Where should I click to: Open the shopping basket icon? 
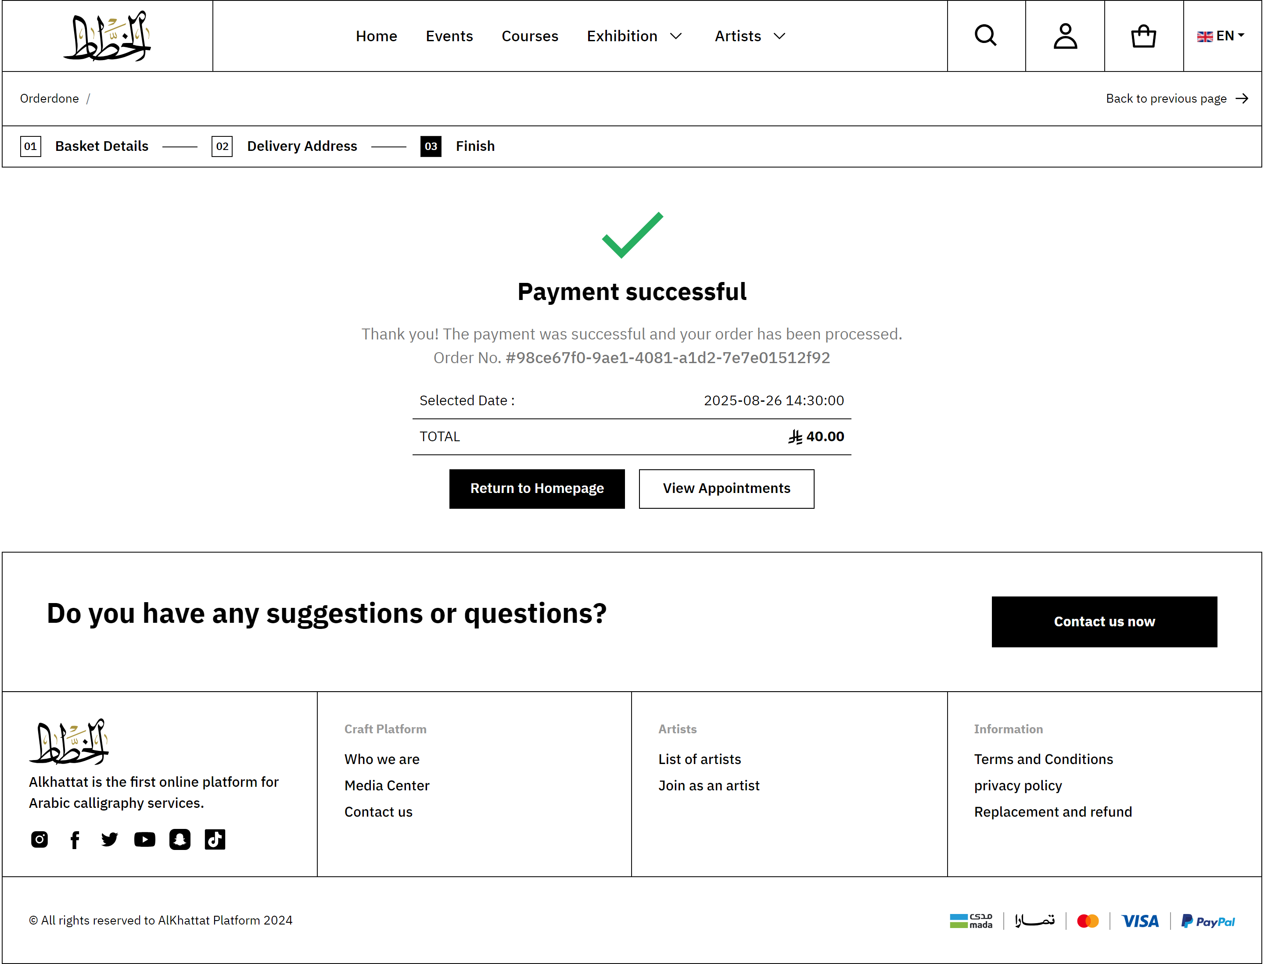(x=1143, y=36)
